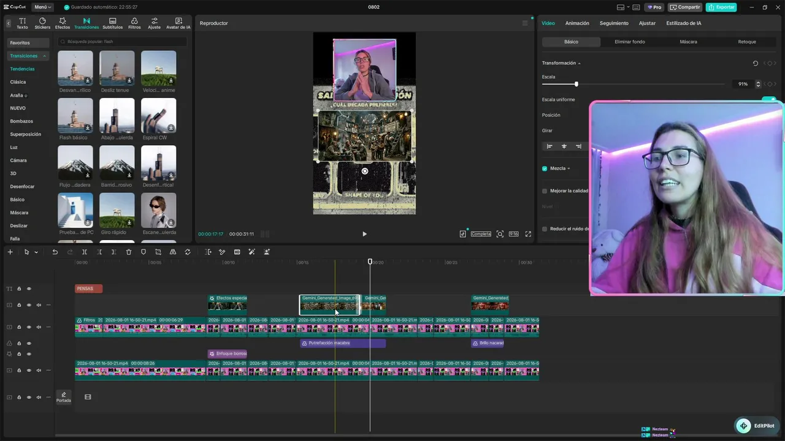Reset the Transformación settings
785x441 pixels.
point(756,63)
